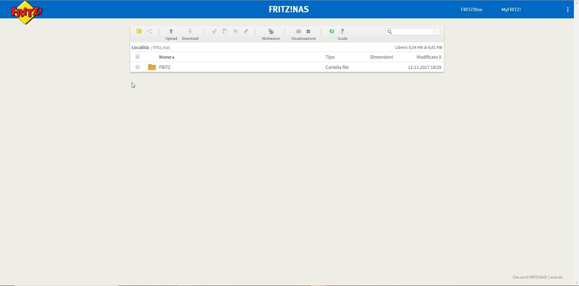The width and height of the screenshot is (579, 286).
Task: Open the three-dot menu in header
Action: tap(568, 10)
